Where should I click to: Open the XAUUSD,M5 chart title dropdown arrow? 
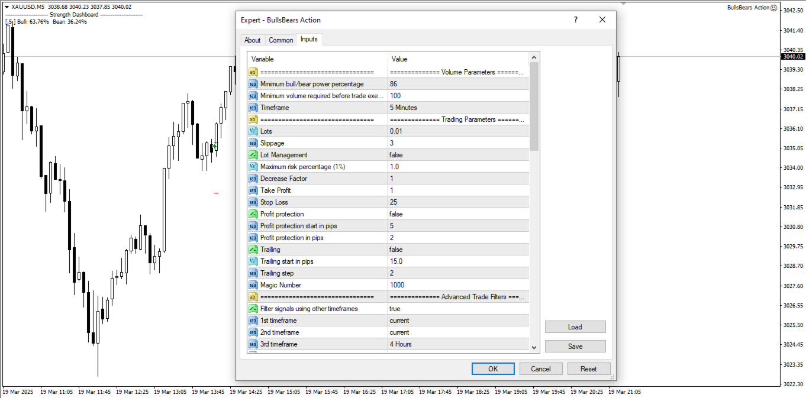(x=7, y=7)
